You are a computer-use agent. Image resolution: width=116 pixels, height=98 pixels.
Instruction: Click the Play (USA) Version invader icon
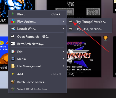click(x=71, y=29)
